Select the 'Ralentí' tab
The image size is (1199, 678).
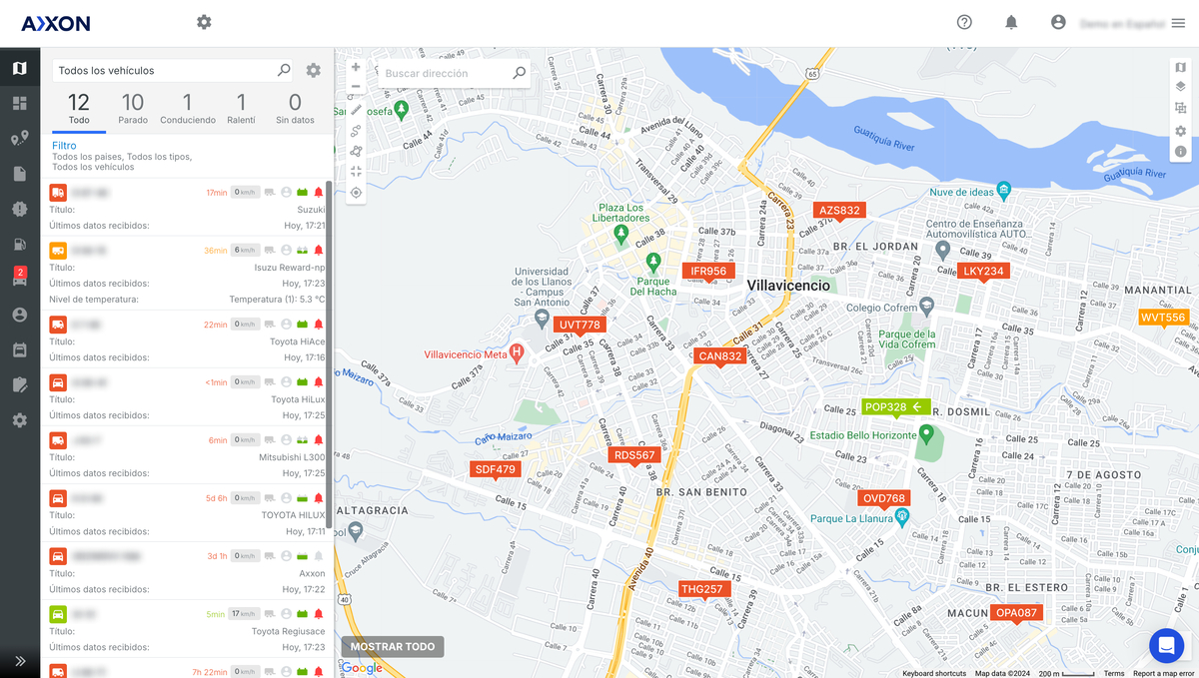click(x=241, y=109)
